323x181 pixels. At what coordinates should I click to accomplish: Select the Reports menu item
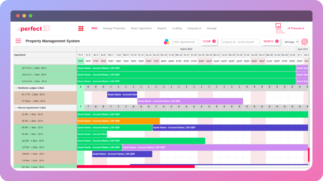click(162, 28)
